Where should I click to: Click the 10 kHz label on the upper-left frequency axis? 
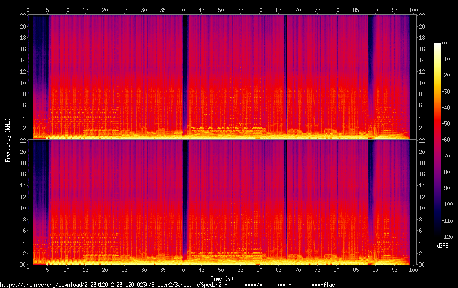[x=21, y=83]
